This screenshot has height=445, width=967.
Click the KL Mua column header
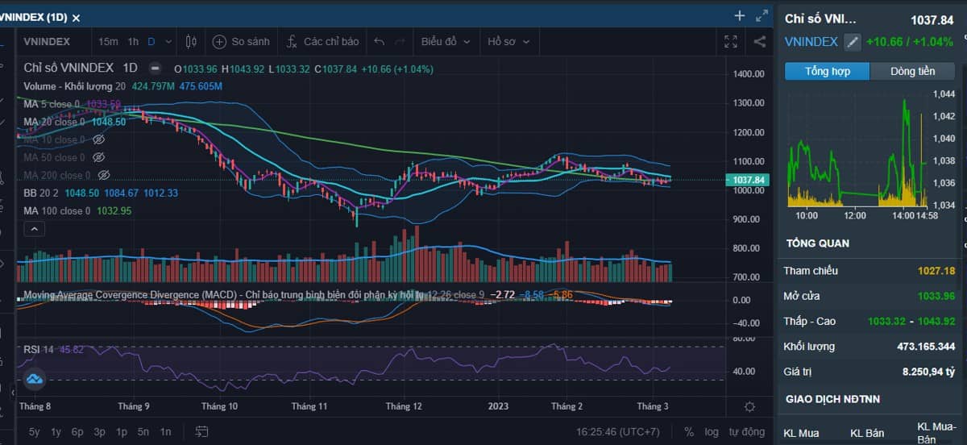click(x=803, y=434)
